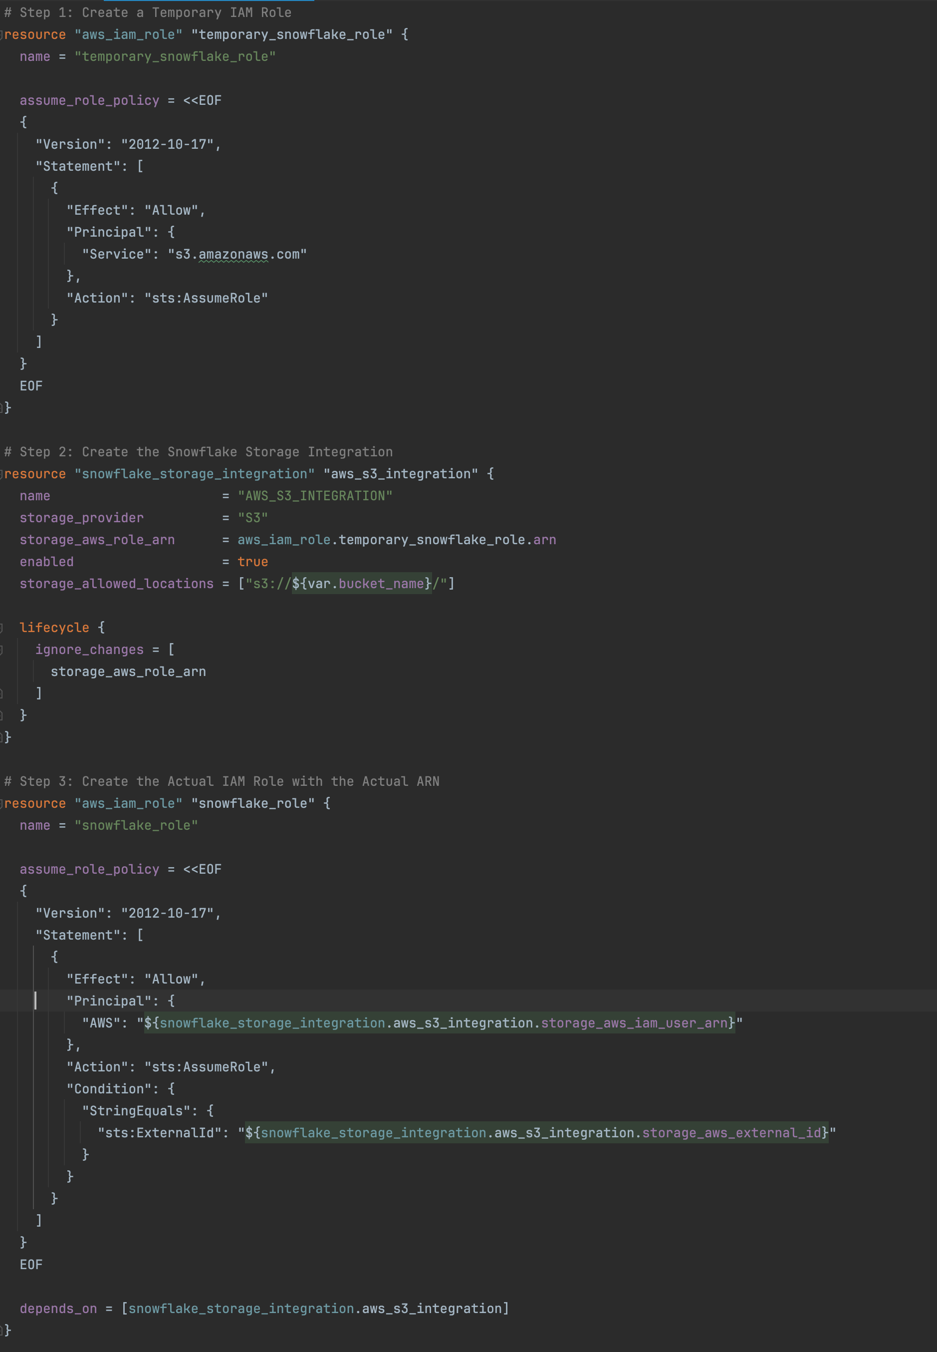The height and width of the screenshot is (1352, 937).
Task: Click the comment "# Step 2: Create the Snowflake Storage Integration"
Action: coord(199,452)
